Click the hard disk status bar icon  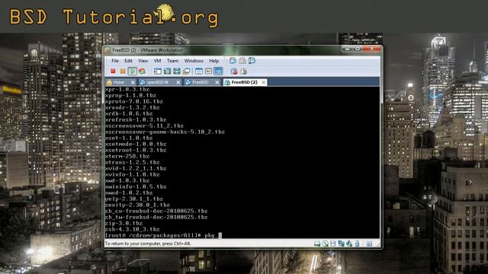[x=317, y=244]
